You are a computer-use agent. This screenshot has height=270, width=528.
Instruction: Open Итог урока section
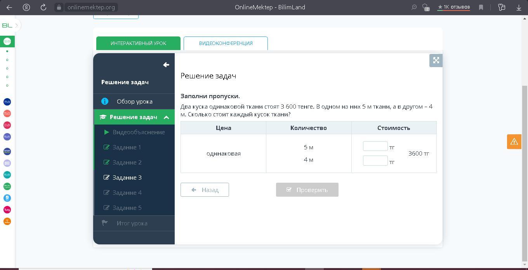tap(134, 223)
